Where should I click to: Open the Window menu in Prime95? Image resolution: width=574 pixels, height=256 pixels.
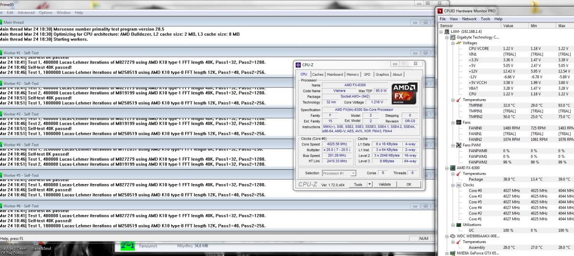[64, 12]
